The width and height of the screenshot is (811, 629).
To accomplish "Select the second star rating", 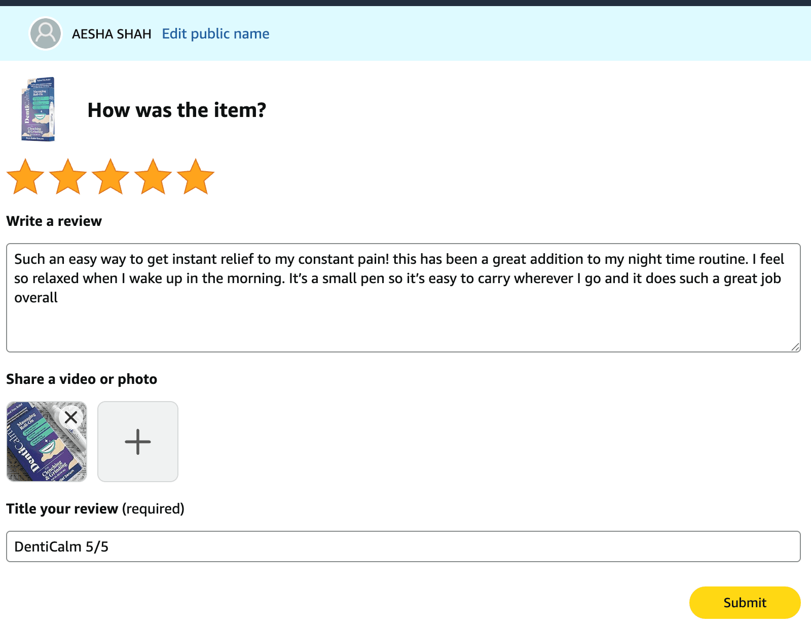I will click(67, 176).
